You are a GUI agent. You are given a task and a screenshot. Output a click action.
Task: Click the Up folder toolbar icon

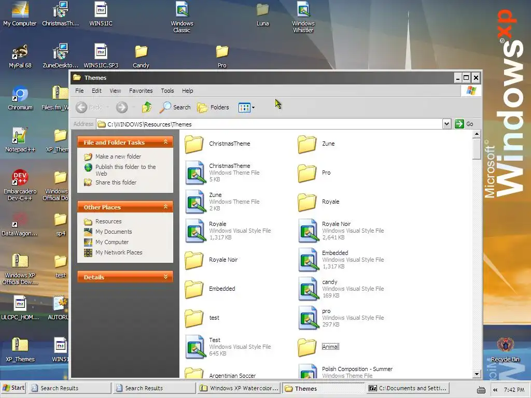coord(147,107)
